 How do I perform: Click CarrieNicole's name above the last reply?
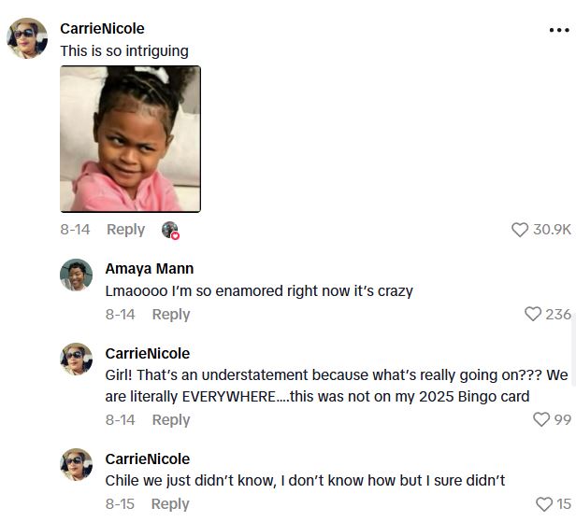pos(147,459)
